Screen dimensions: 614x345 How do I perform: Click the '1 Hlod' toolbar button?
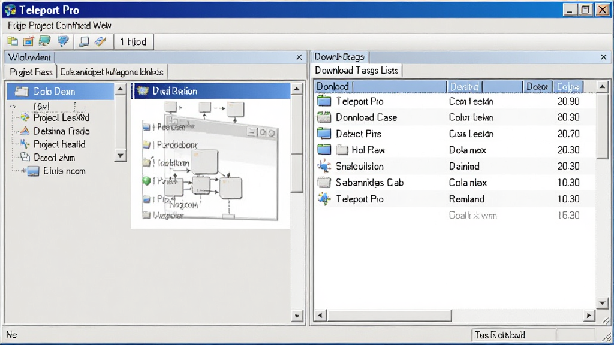tap(133, 41)
